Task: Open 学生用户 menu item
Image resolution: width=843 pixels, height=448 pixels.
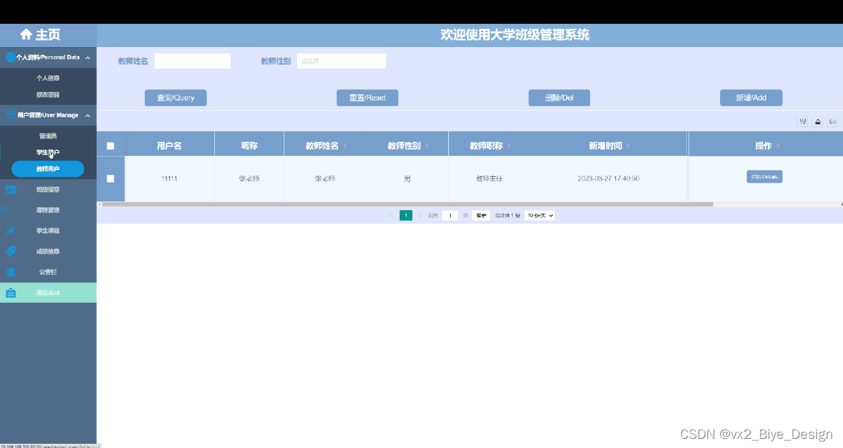Action: pyautogui.click(x=48, y=152)
